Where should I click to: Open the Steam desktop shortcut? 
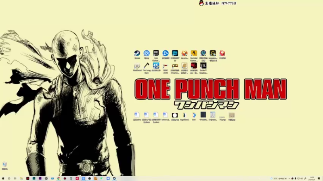point(137,55)
